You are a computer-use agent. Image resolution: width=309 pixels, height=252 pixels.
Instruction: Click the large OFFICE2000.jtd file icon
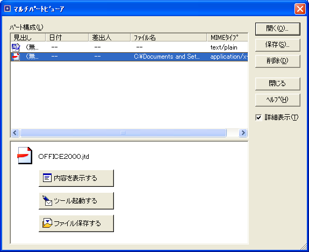coord(25,156)
